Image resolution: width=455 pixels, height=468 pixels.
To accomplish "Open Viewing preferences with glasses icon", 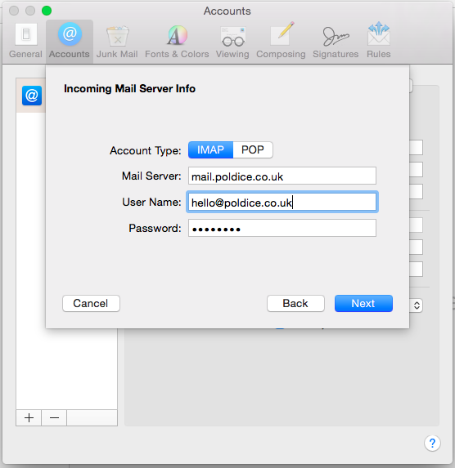I will coord(232,41).
